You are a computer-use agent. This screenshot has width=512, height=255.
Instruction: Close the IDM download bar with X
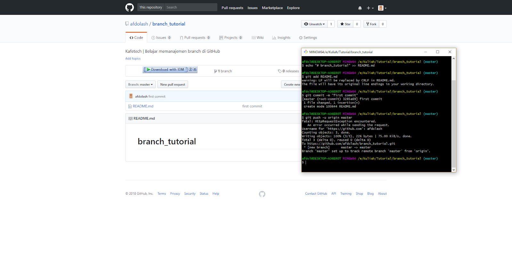pyautogui.click(x=195, y=69)
